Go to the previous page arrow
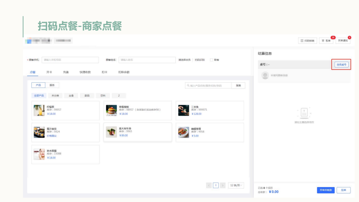The image size is (359, 202). click(x=209, y=185)
